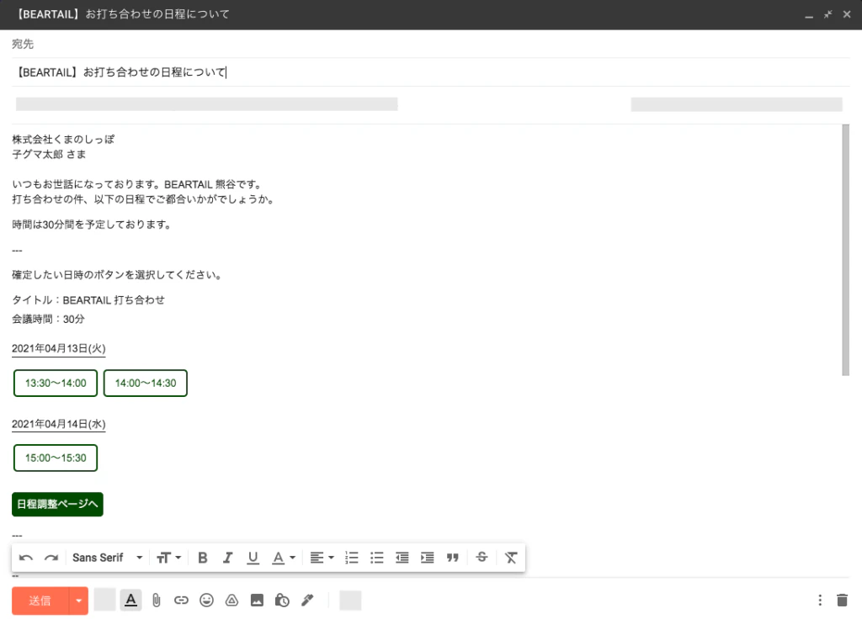This screenshot has width=862, height=619.
Task: Open the more options menu
Action: [820, 600]
